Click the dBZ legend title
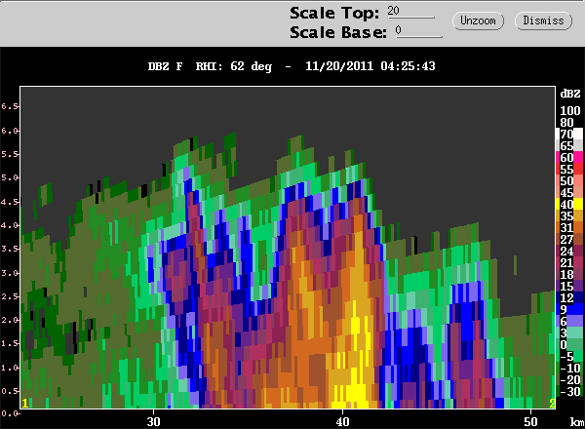Screen dimensions: 585x429 (570, 94)
